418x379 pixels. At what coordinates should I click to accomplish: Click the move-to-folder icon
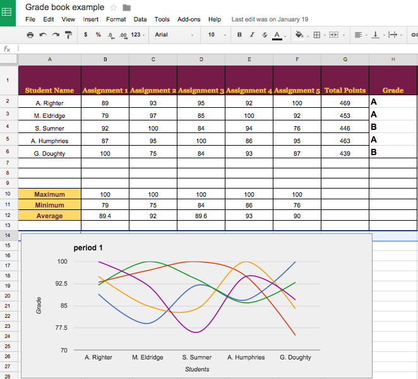(x=127, y=8)
